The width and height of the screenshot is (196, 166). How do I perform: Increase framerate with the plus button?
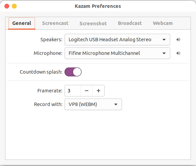[99, 91]
